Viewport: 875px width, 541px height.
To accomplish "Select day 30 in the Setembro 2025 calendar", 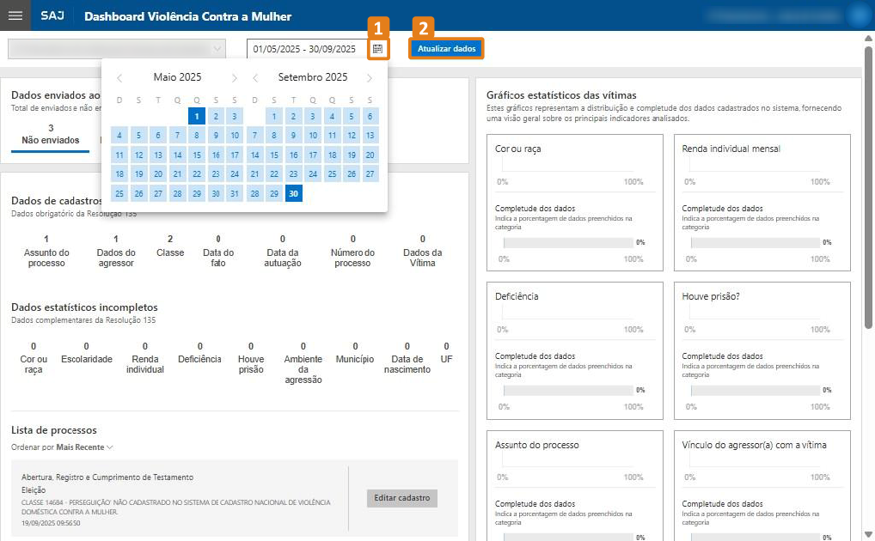I will click(x=294, y=193).
